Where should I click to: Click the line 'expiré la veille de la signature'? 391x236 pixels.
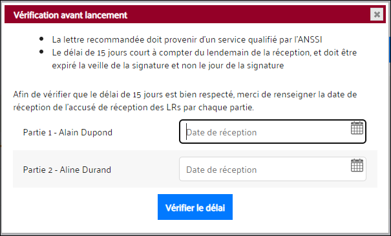tap(168, 66)
